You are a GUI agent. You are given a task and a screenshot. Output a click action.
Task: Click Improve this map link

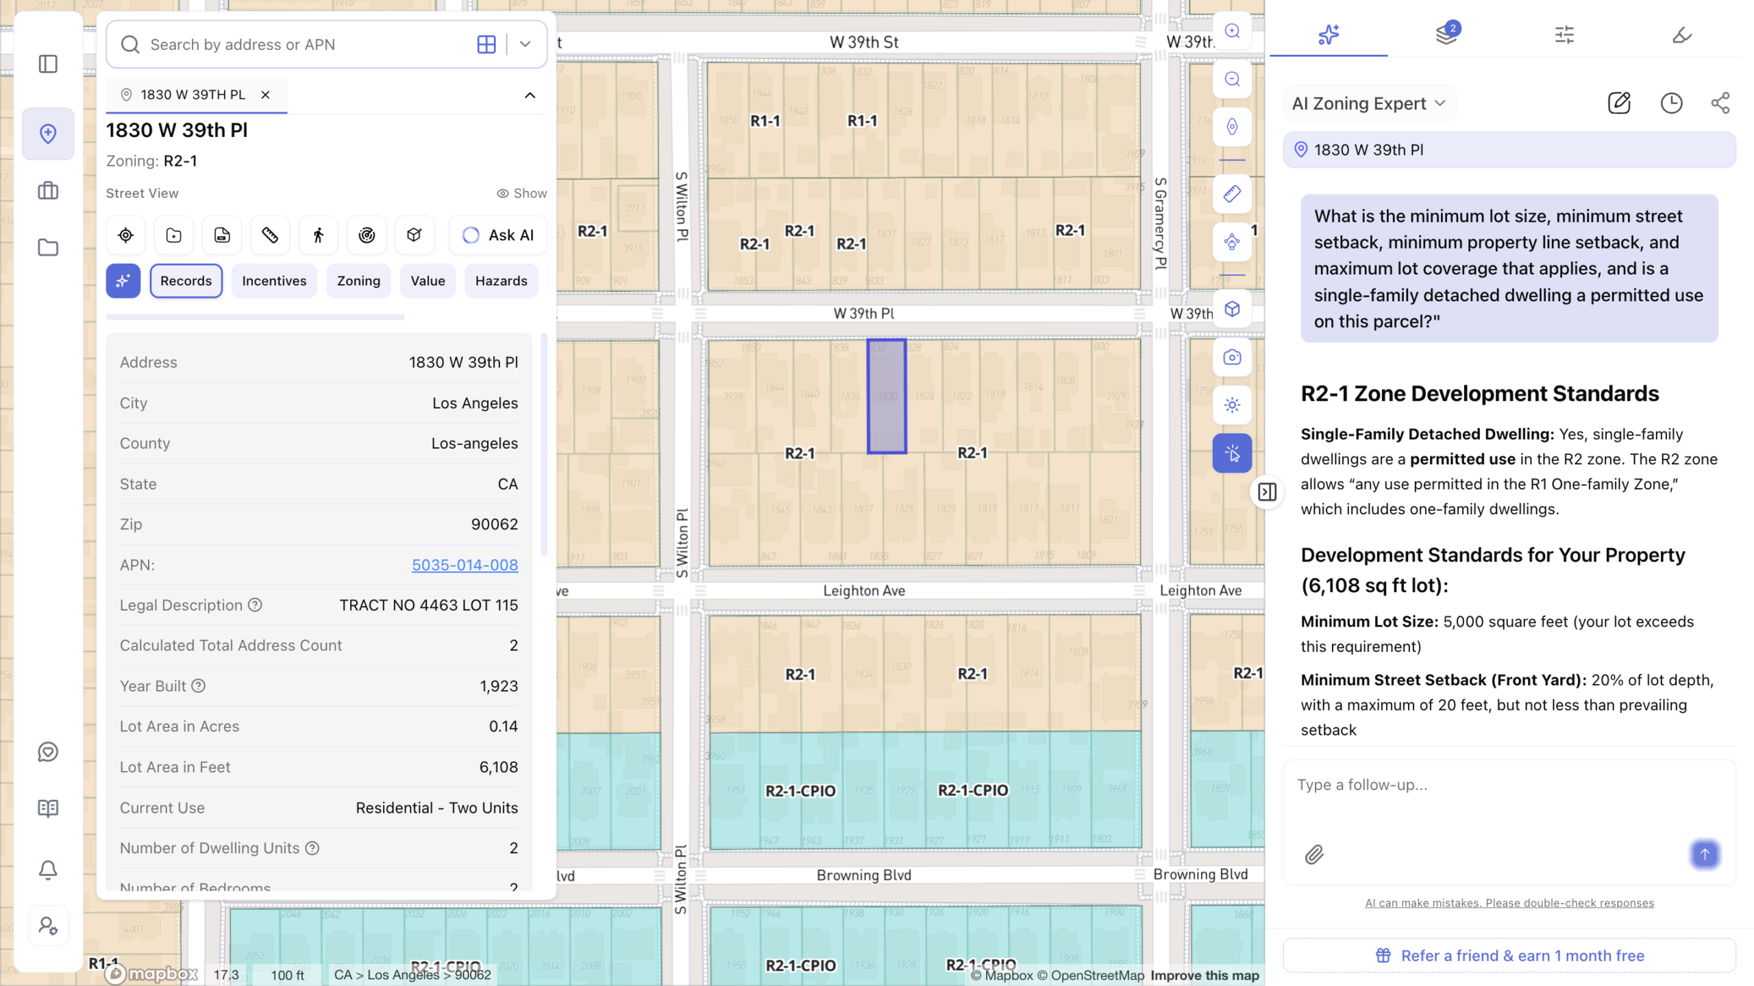coord(1205,975)
